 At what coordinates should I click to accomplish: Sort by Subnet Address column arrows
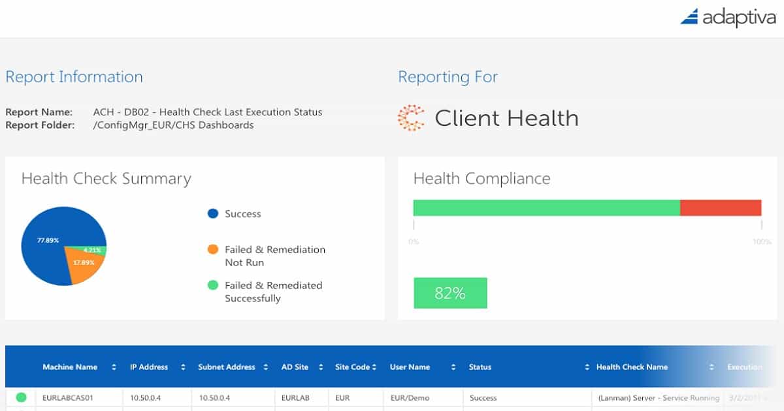tap(266, 367)
